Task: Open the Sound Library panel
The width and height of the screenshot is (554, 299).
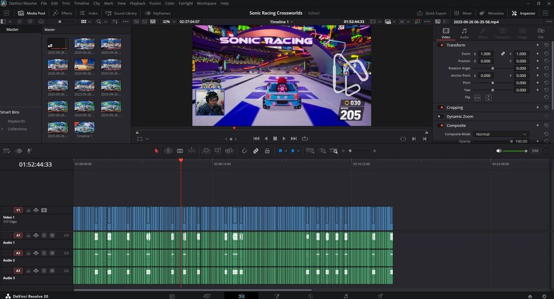Action: 121,13
